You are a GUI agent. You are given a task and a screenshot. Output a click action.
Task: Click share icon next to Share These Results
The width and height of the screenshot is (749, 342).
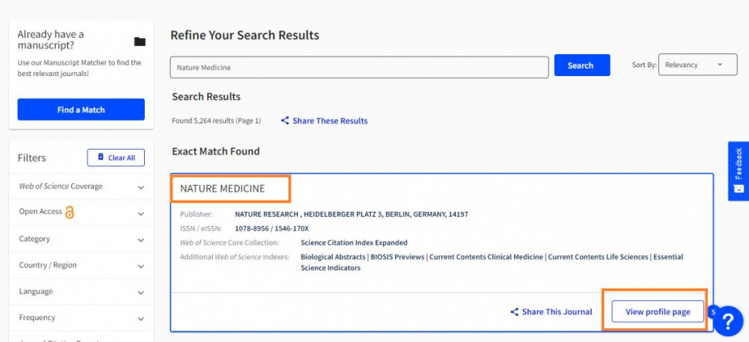(285, 121)
